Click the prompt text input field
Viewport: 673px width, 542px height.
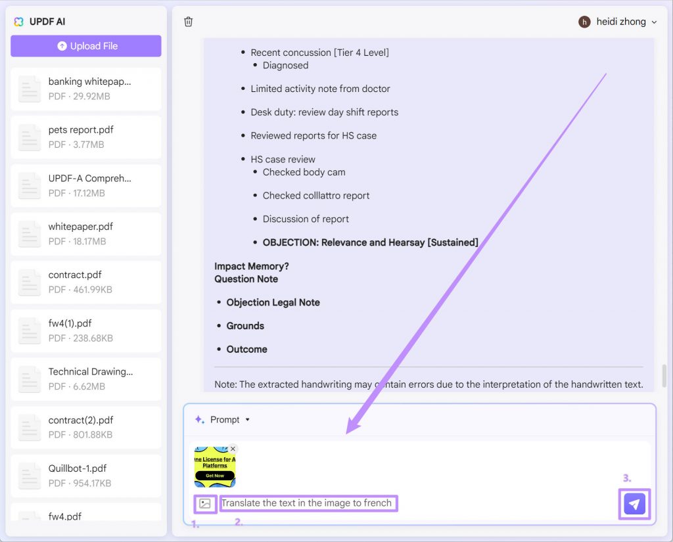(x=309, y=503)
